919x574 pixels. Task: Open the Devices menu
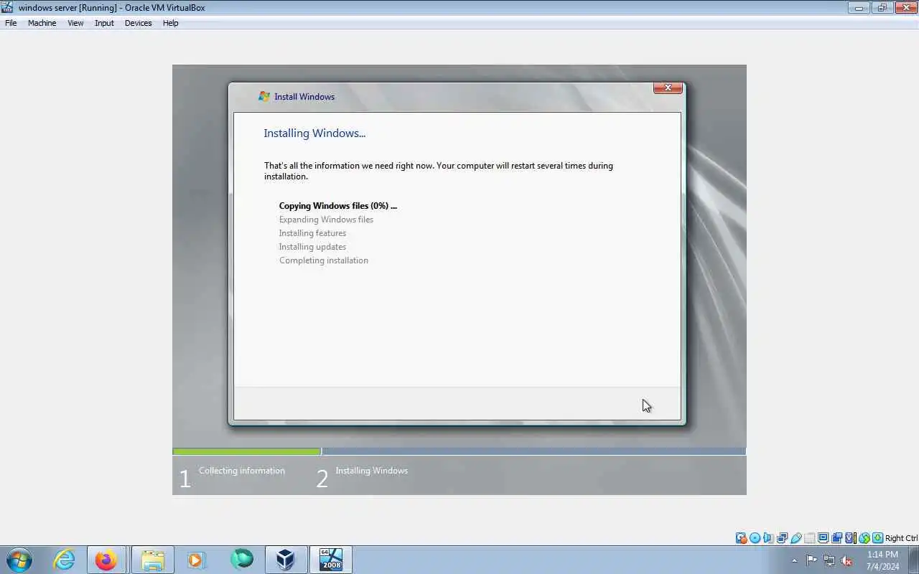click(x=138, y=23)
